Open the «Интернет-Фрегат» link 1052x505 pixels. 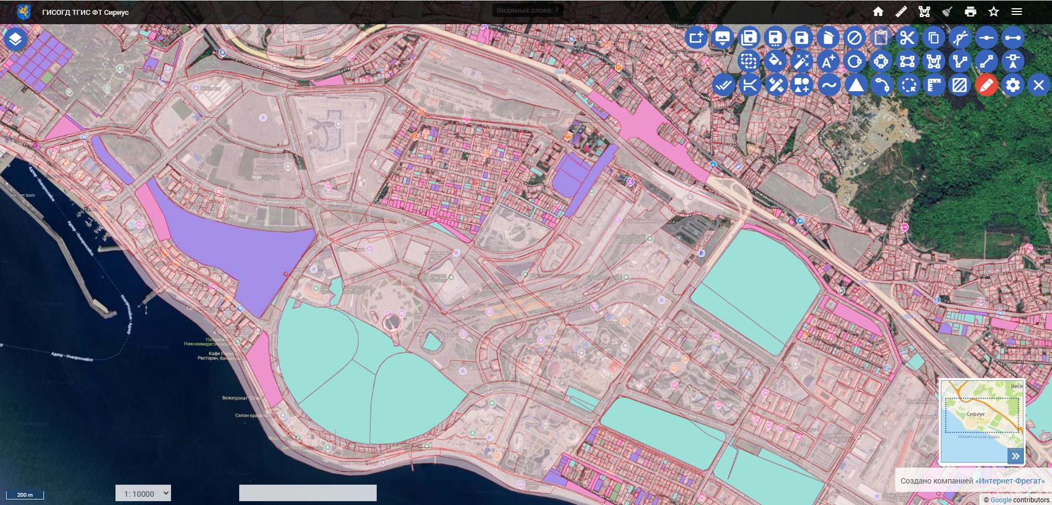[1010, 481]
